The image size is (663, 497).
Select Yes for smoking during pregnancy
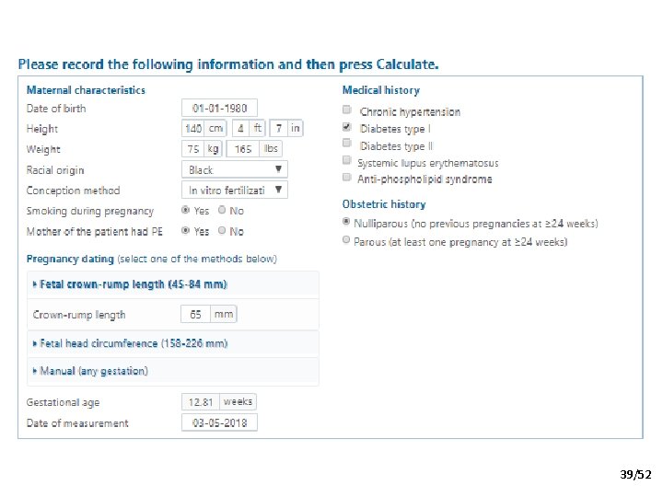(187, 211)
